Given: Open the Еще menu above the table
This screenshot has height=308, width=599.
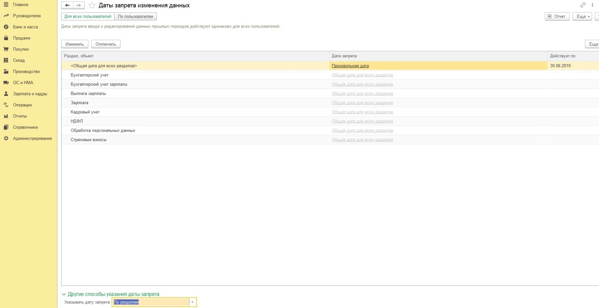Looking at the screenshot, I should tap(592, 44).
